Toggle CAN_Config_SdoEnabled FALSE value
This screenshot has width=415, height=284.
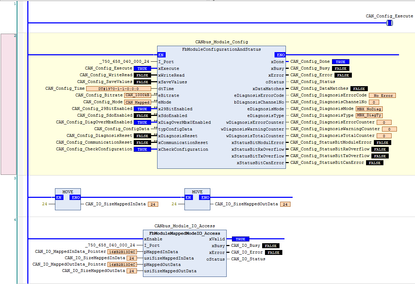(x=142, y=116)
